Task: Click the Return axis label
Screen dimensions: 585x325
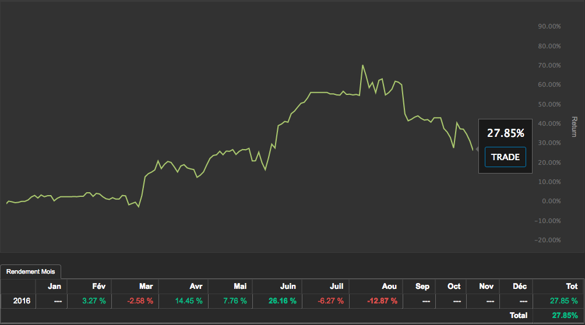Action: coord(574,127)
